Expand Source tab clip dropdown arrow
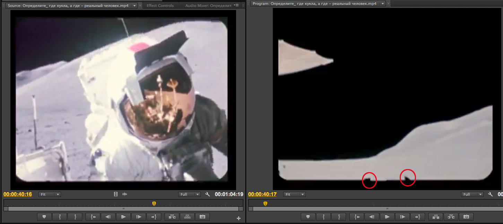Image resolution: width=503 pixels, height=224 pixels. click(135, 5)
